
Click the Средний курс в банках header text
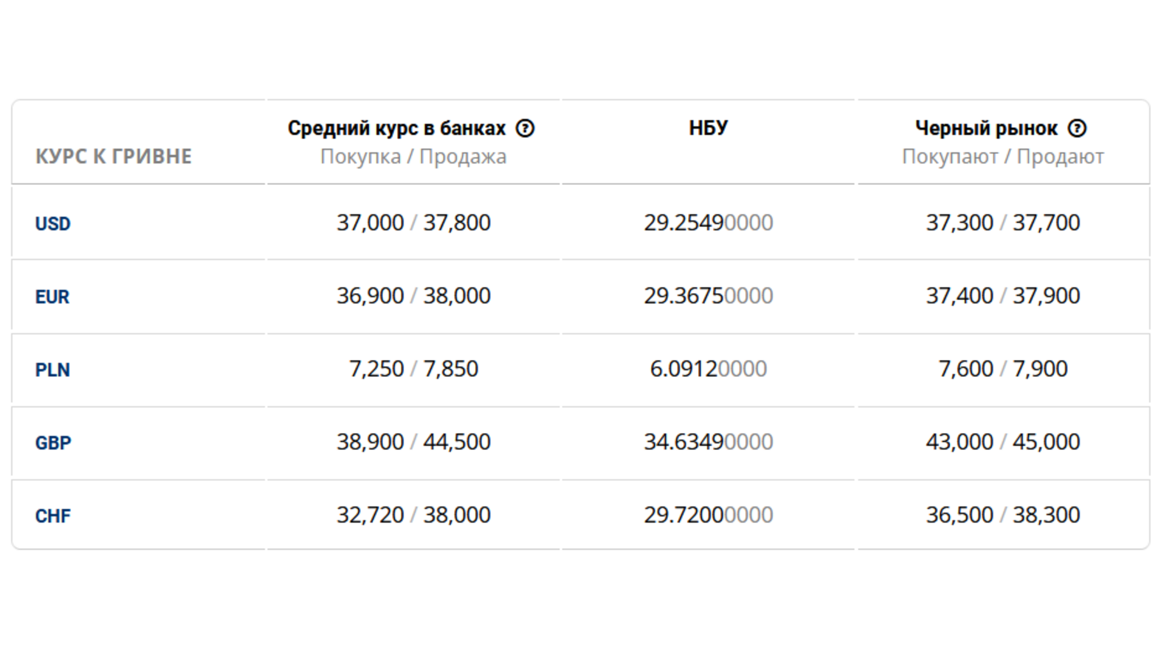click(x=397, y=128)
